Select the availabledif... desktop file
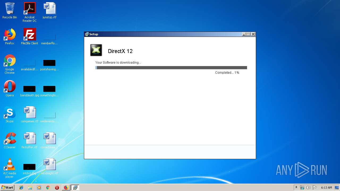Screen dimensions: 340x191 29,65
